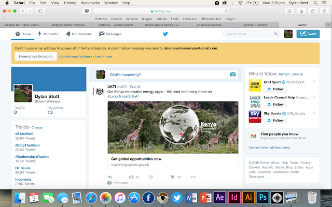Click the search magnifier icon in Twitter
Viewport: 332px width, 207px height.
pyautogui.click(x=276, y=34)
